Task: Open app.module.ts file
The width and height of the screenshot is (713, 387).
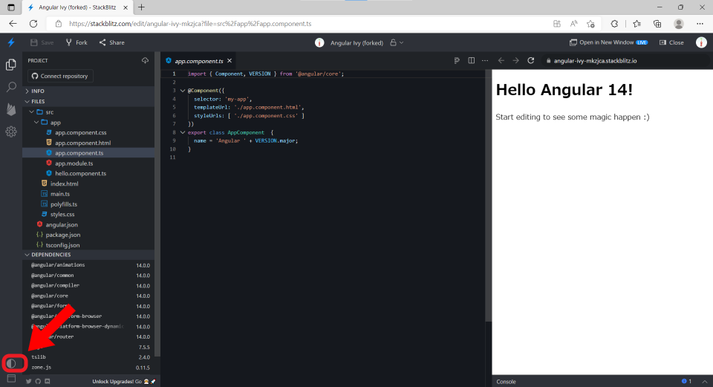Action: pos(74,163)
